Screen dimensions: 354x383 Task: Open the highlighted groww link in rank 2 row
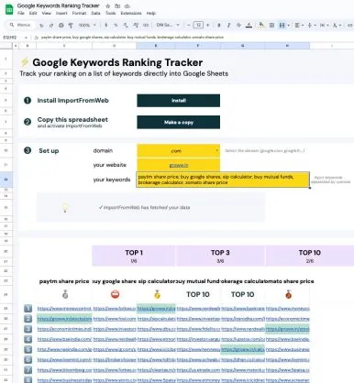coord(64,319)
